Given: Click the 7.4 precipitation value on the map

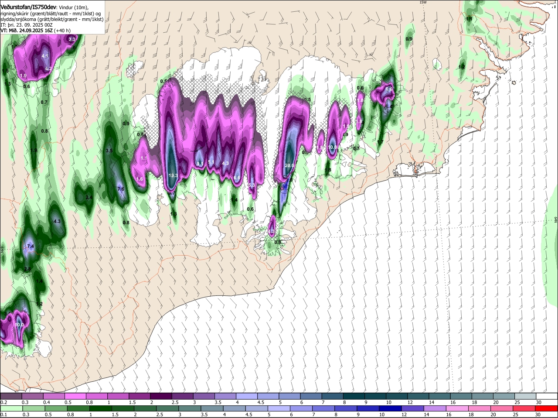Looking at the screenshot, I should click(x=31, y=247).
